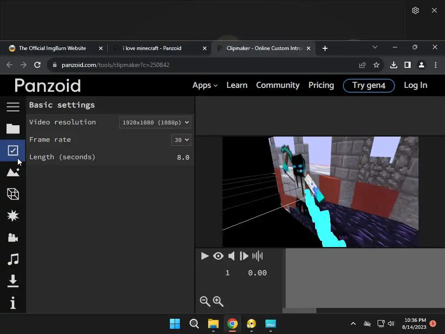The height and width of the screenshot is (334, 445).
Task: Step forward one frame
Action: pos(244,256)
